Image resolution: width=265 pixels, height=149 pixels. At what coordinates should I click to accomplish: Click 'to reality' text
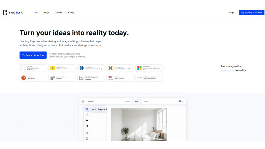241,70
